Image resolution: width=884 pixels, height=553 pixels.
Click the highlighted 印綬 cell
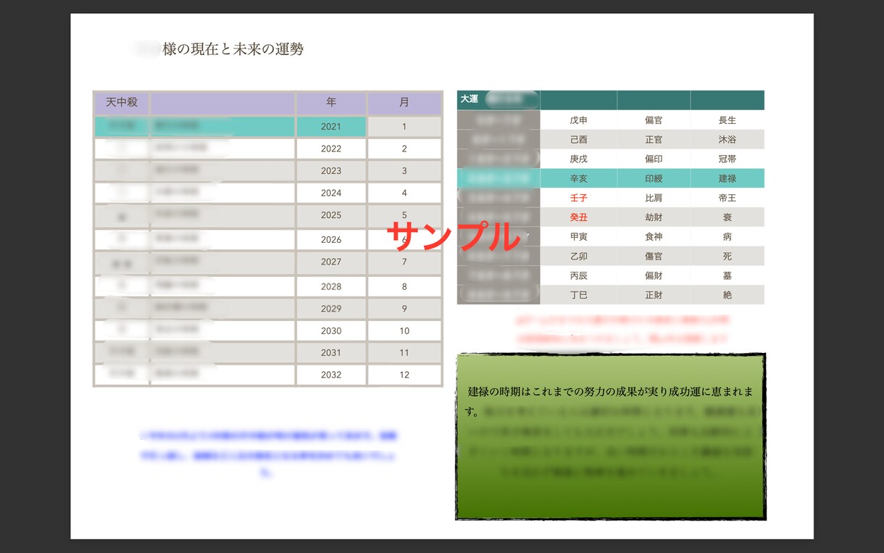(x=654, y=178)
